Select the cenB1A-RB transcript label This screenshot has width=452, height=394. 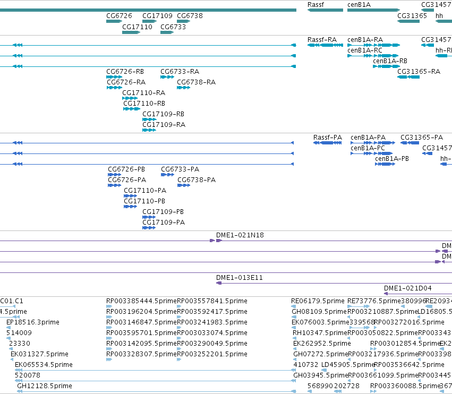390,61
